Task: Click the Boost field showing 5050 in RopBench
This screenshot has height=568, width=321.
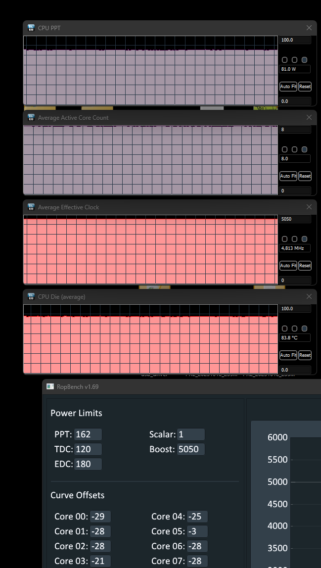Action: (191, 449)
